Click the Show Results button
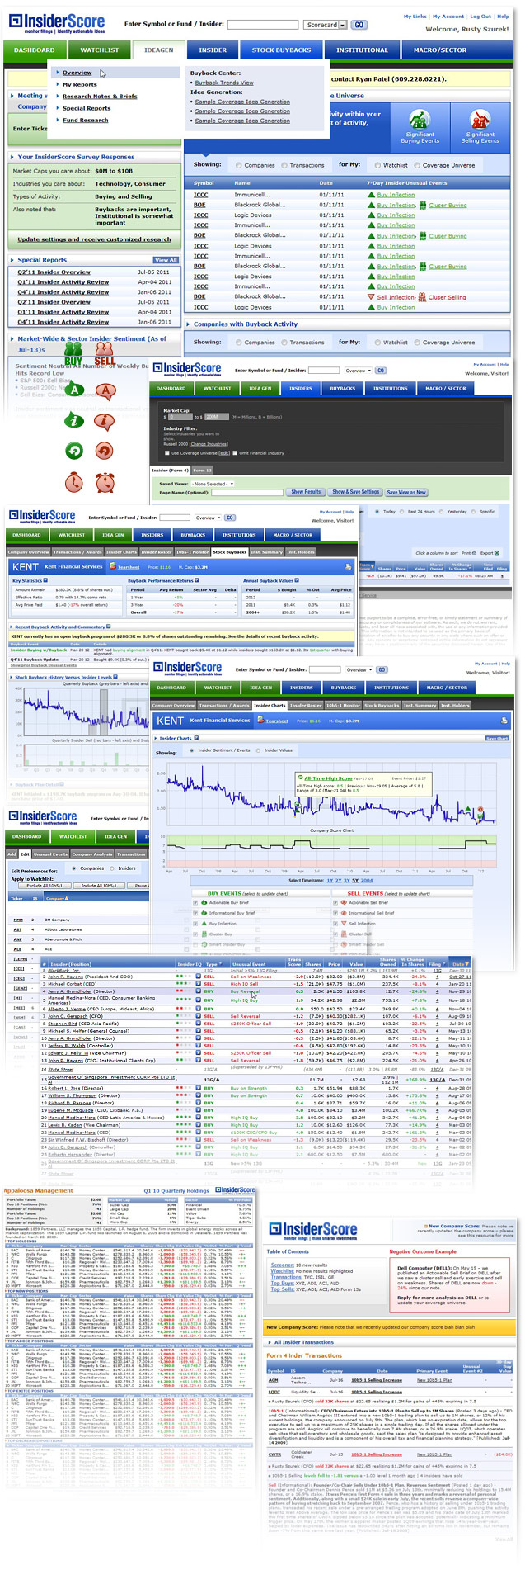This screenshot has height=1570, width=525. pyautogui.click(x=306, y=492)
